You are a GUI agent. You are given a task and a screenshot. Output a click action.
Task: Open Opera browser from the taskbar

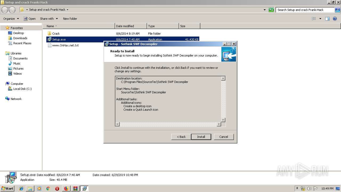click(x=57, y=189)
